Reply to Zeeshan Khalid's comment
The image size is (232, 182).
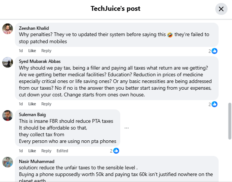pyautogui.click(x=46, y=51)
